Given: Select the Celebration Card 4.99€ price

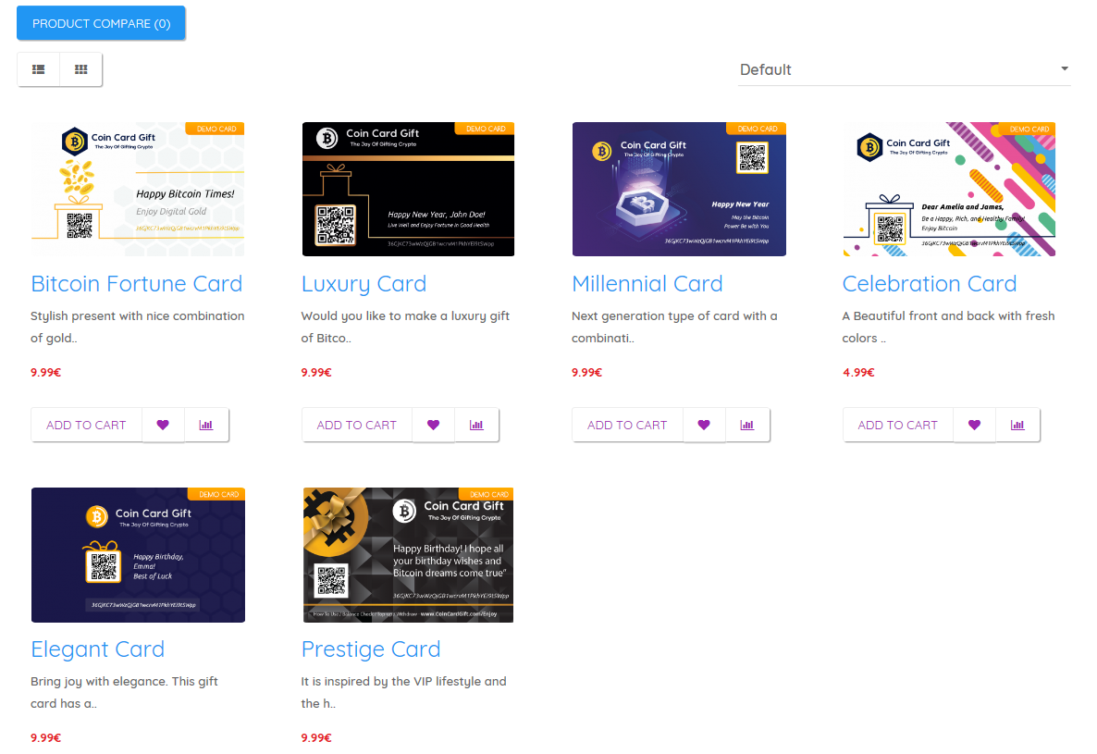Looking at the screenshot, I should tap(858, 372).
